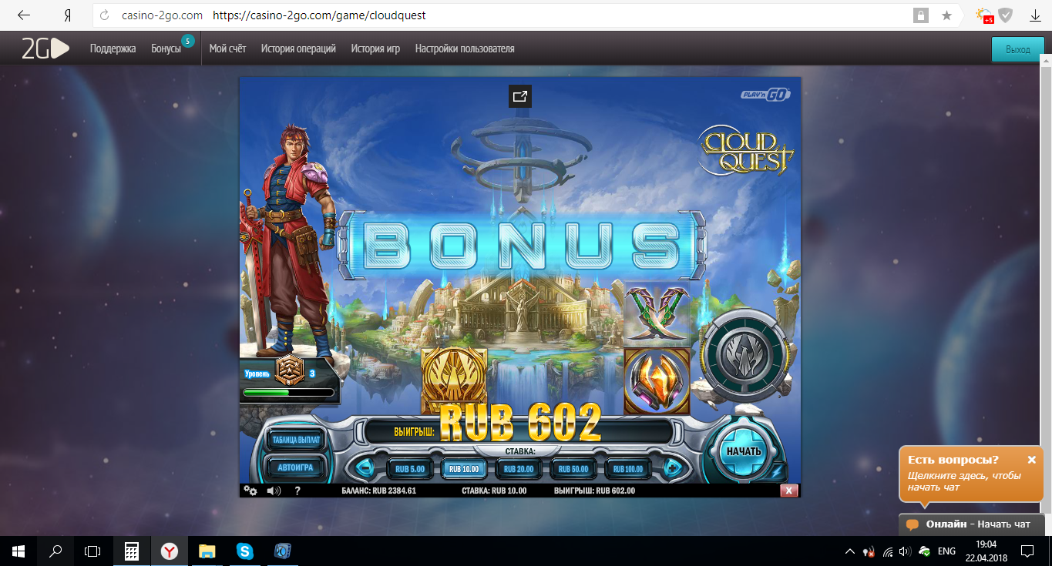Image resolution: width=1052 pixels, height=566 pixels.
Task: Click the Cloud Quest logo
Action: pyautogui.click(x=745, y=150)
